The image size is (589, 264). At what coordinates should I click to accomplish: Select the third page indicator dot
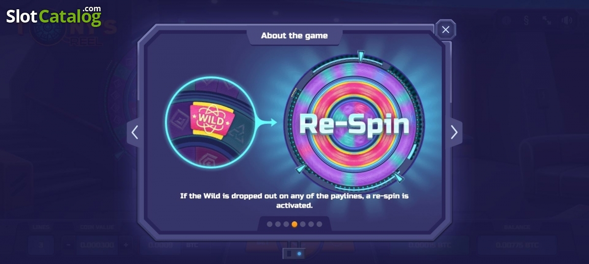tap(286, 224)
